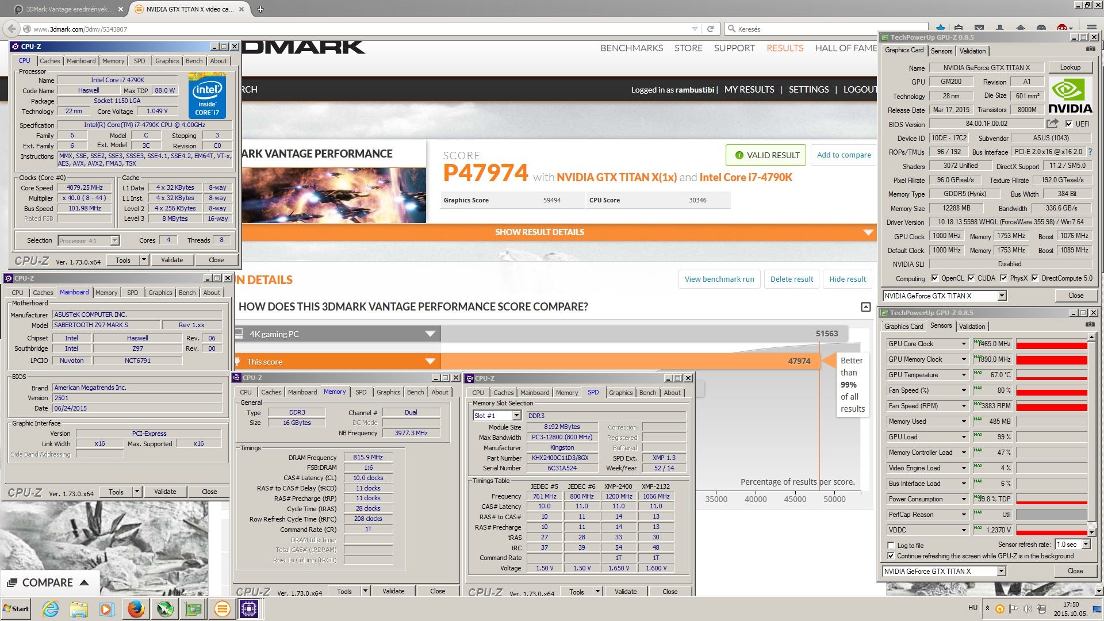Open the Sensor refresh rate dropdown
1104x621 pixels.
(1086, 545)
